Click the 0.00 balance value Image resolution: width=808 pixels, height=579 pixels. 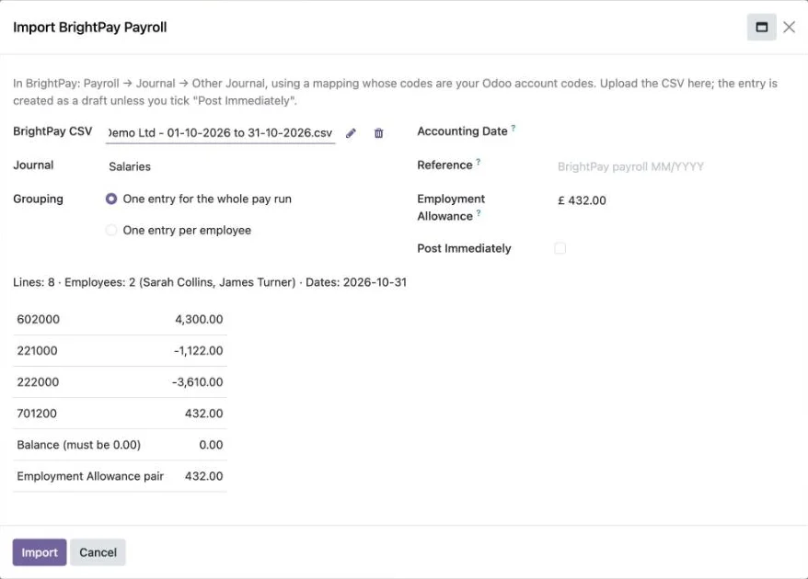[x=212, y=445]
